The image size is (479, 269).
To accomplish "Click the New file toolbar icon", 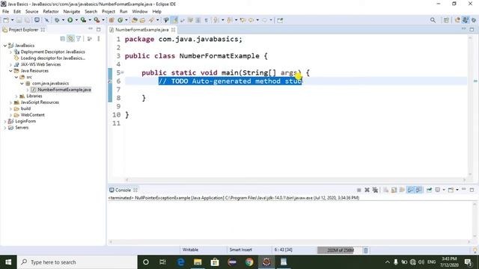I will click(6, 20).
